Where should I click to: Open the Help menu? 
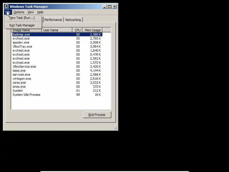pyautogui.click(x=40, y=12)
